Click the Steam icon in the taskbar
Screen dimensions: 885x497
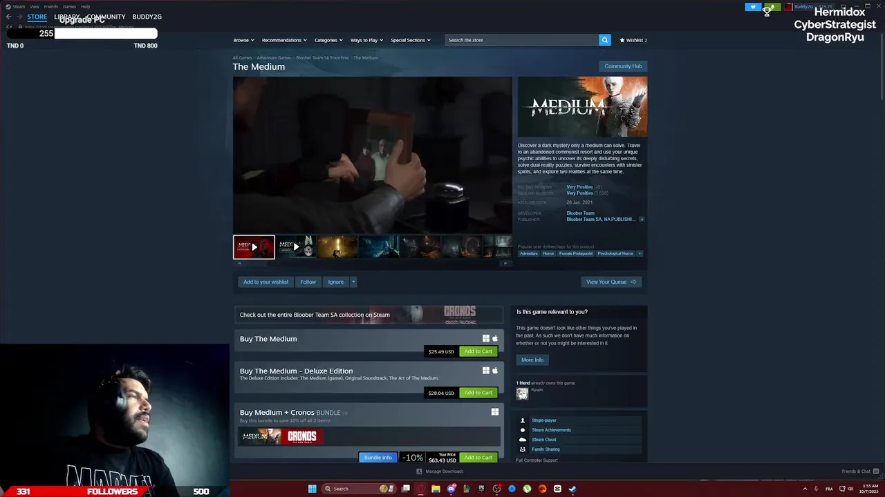tap(572, 489)
